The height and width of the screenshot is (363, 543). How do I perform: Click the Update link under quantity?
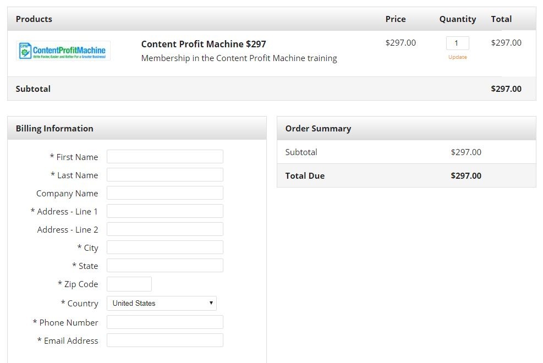(457, 57)
